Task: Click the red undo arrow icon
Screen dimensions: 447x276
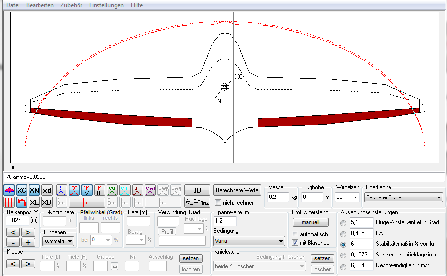Action: click(x=22, y=202)
